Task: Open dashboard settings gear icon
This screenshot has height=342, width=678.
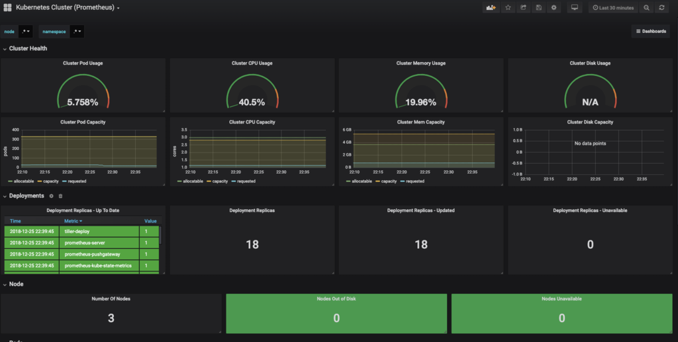Action: [x=554, y=8]
